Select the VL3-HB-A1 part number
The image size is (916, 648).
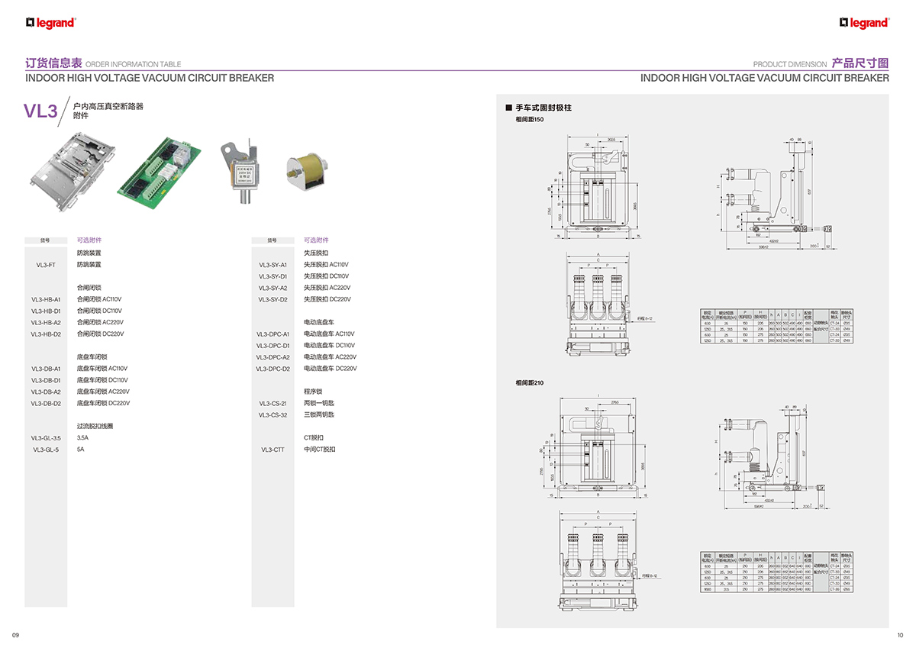[46, 299]
